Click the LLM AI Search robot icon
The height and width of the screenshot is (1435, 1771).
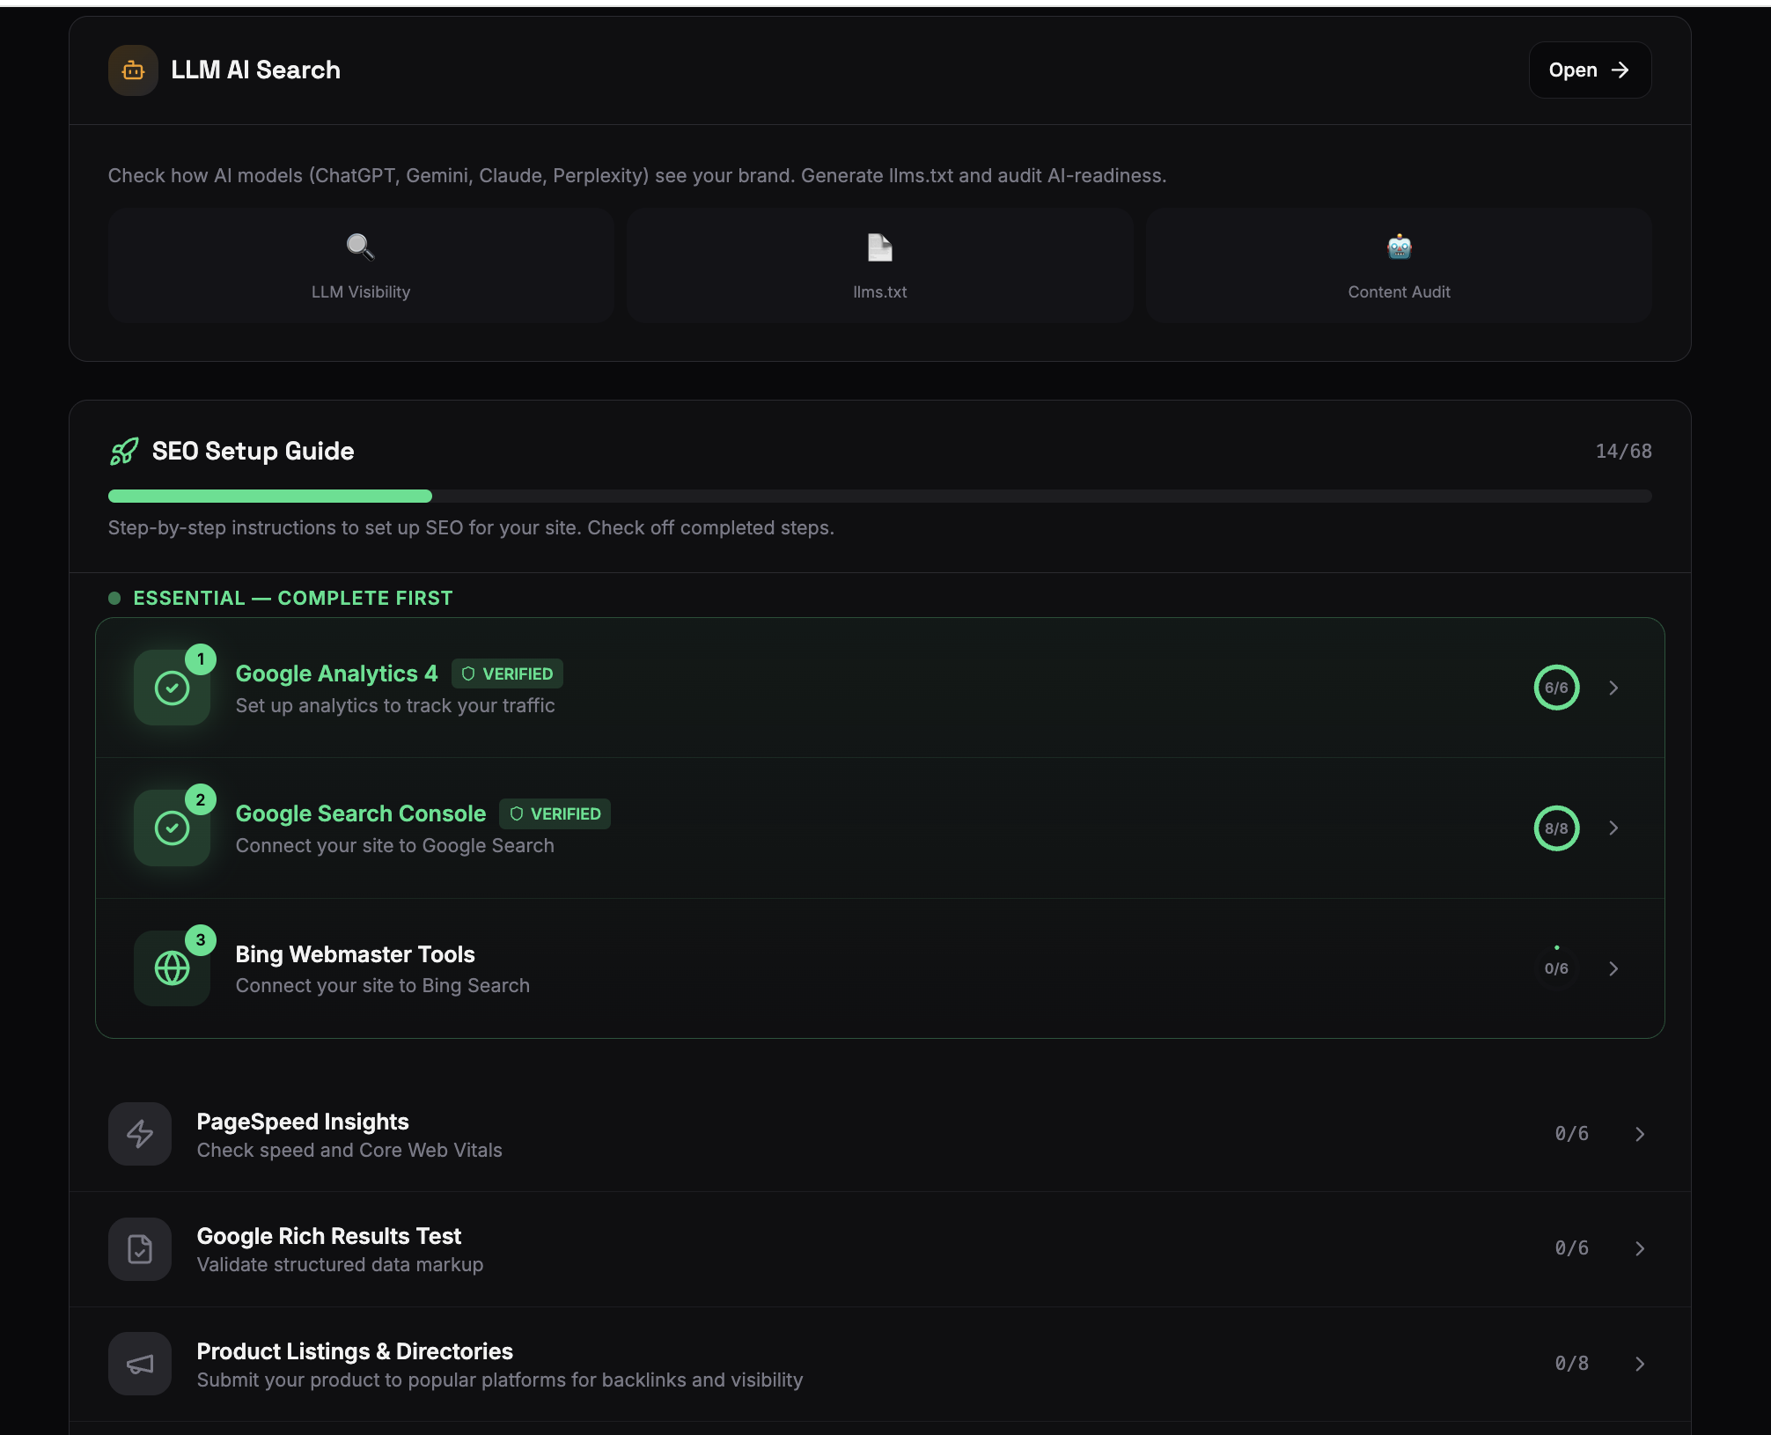click(133, 70)
